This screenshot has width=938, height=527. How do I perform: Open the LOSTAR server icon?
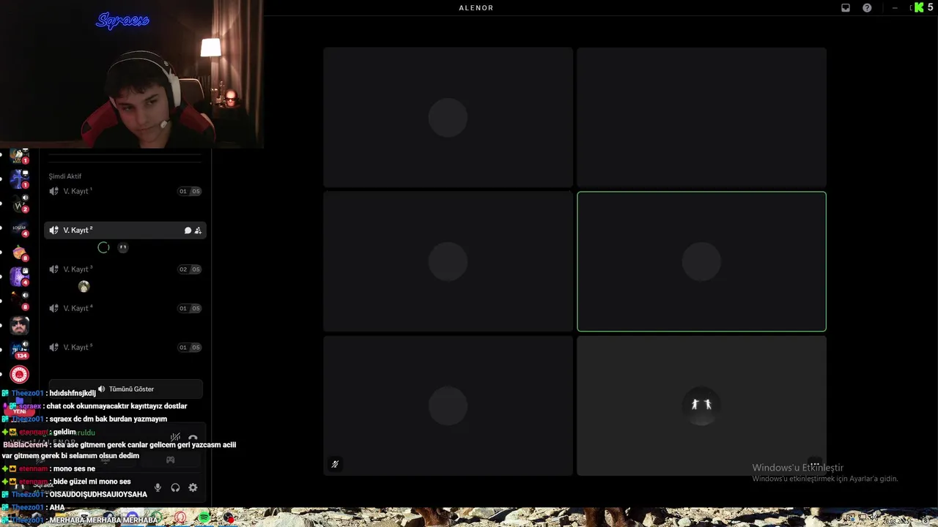pyautogui.click(x=20, y=228)
